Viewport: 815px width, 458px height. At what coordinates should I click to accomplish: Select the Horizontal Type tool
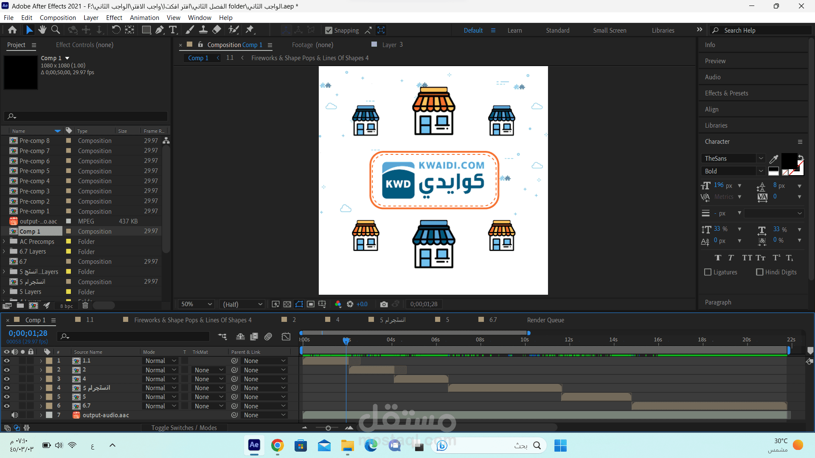coord(173,30)
